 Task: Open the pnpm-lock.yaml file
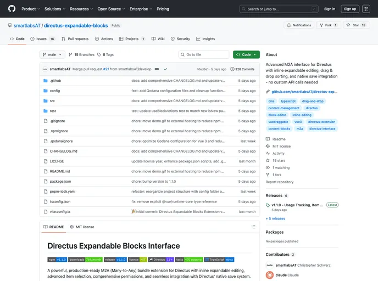tap(63, 192)
